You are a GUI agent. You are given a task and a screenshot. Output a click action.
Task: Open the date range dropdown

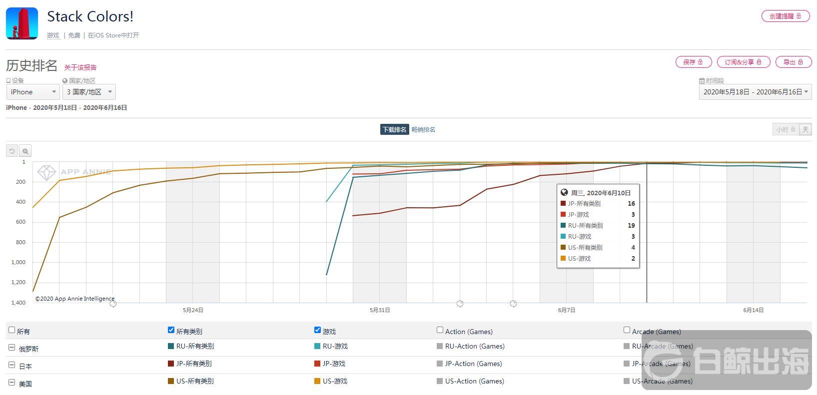click(x=755, y=92)
